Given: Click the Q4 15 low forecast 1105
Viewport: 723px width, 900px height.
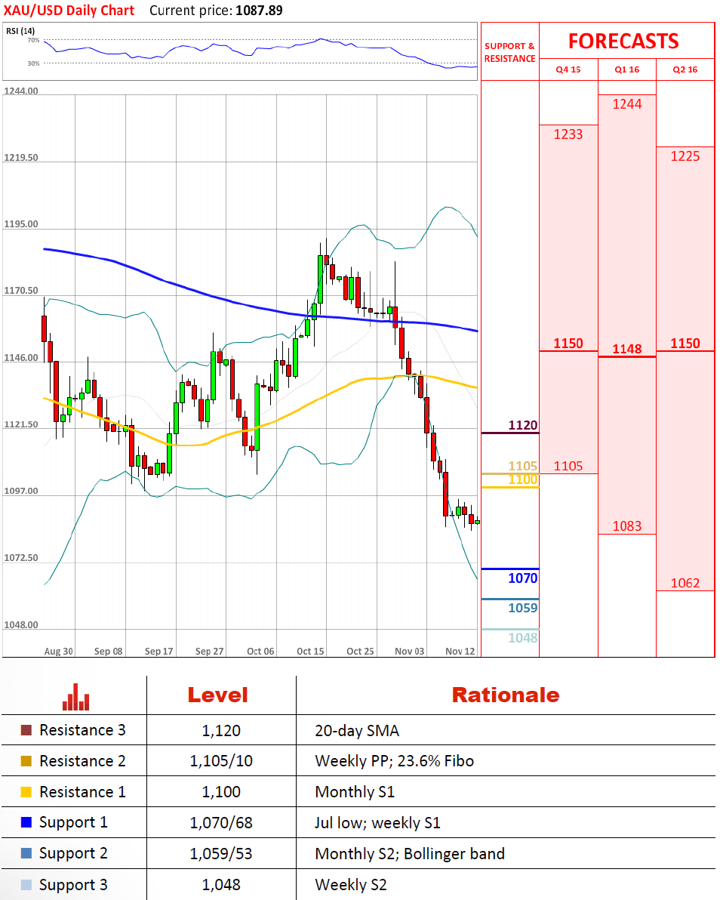Looking at the screenshot, I should 568,466.
